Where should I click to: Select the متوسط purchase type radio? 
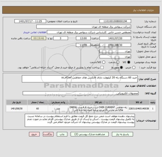coord(121,68)
